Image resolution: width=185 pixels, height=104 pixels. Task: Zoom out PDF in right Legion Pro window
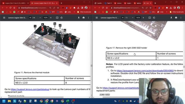click(x=133, y=18)
